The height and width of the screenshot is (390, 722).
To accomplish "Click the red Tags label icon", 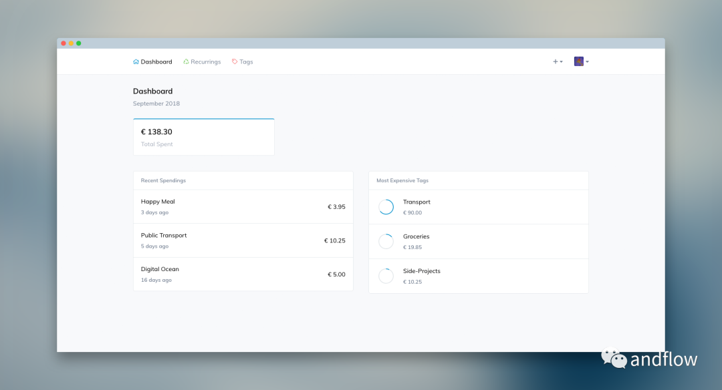I will click(x=235, y=61).
